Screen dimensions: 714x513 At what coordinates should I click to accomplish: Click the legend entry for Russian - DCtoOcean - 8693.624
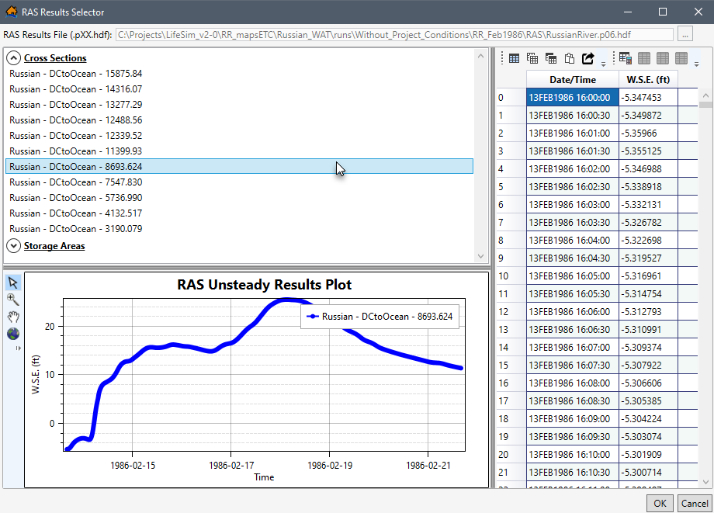(380, 316)
